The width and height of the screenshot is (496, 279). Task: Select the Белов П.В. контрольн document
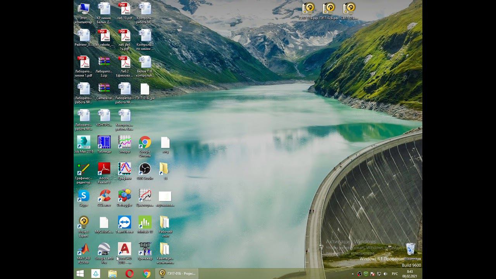click(145, 66)
